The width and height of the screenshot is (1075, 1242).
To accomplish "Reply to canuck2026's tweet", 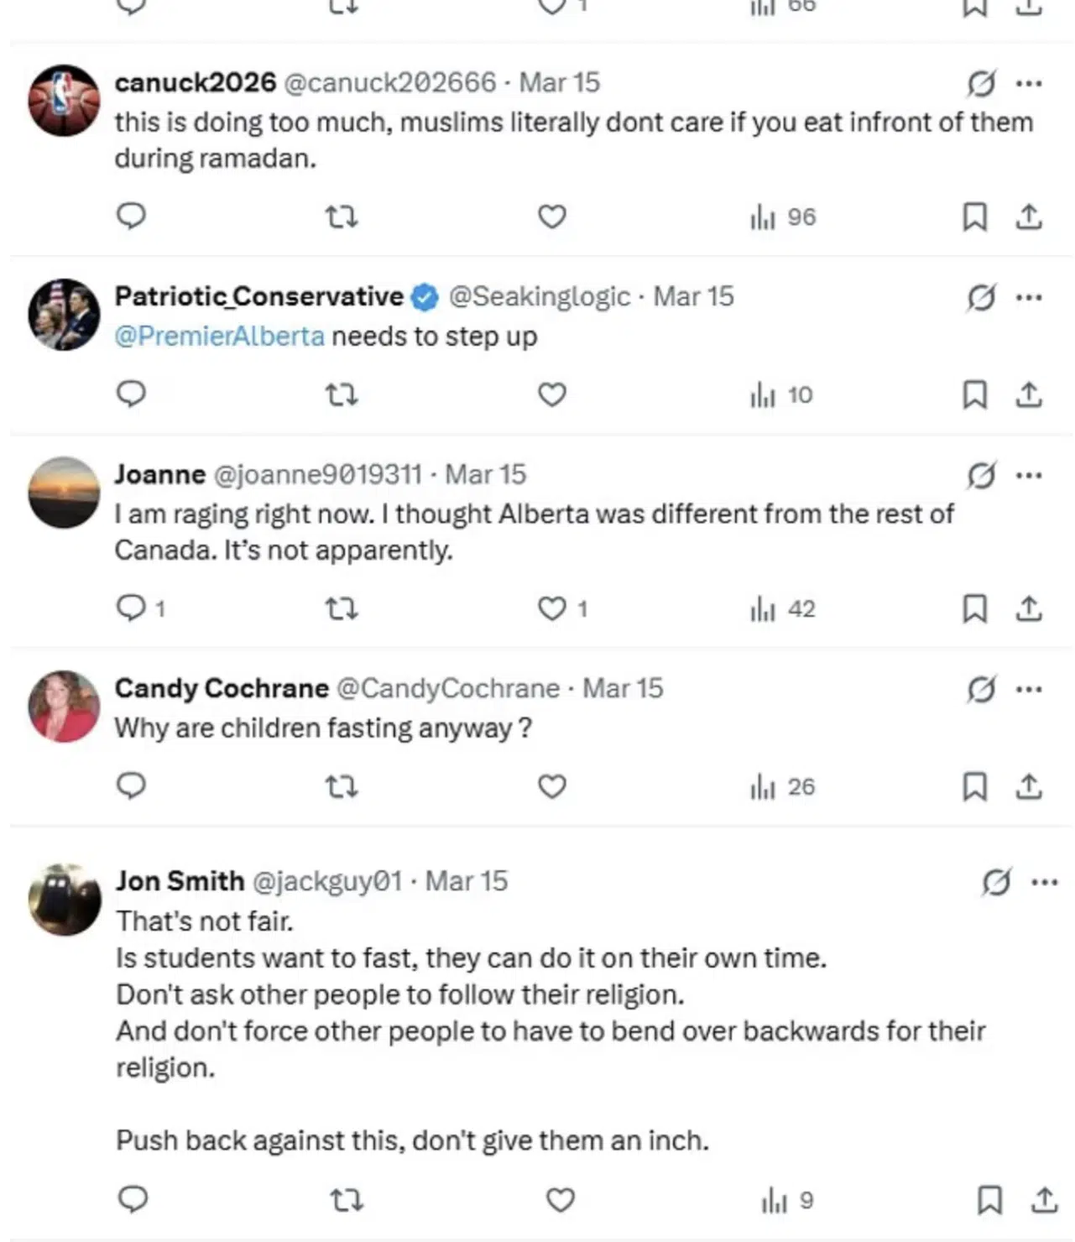I will pyautogui.click(x=131, y=217).
